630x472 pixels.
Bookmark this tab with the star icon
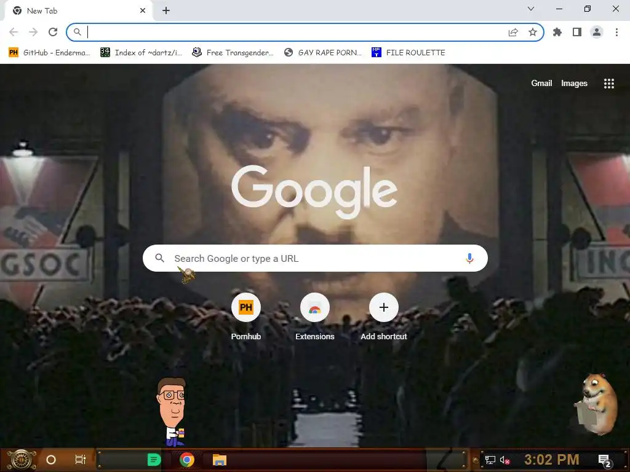[x=533, y=32]
